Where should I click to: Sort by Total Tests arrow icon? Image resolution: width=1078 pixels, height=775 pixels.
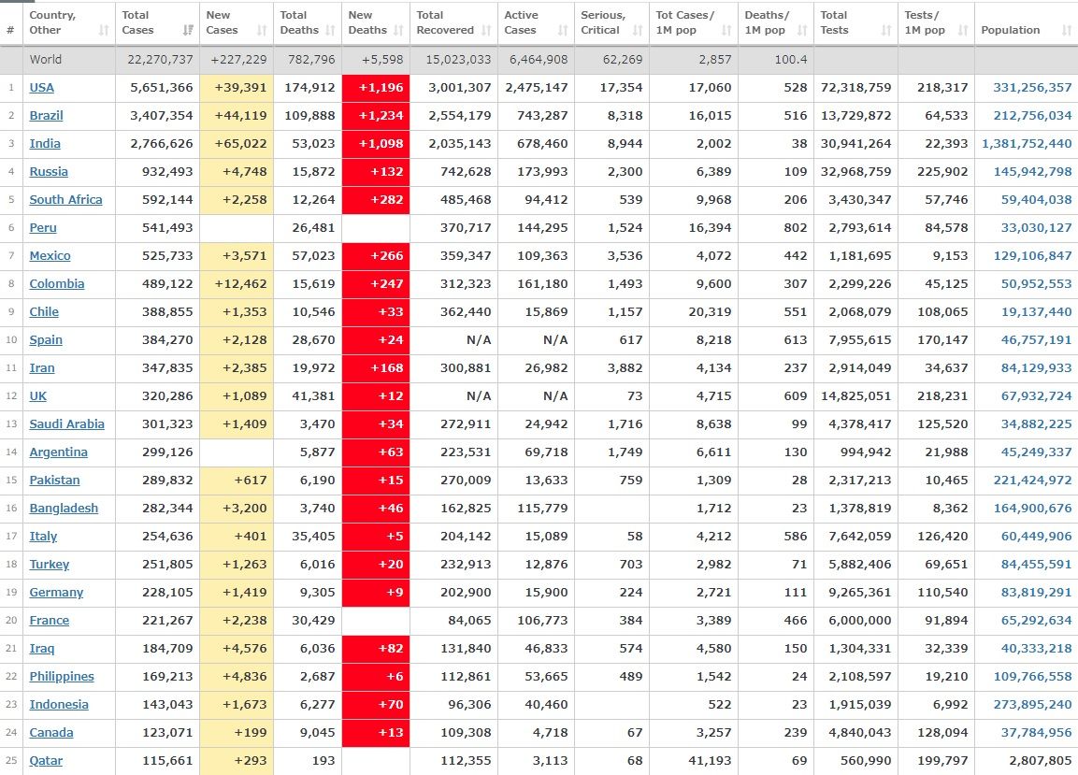(x=886, y=31)
